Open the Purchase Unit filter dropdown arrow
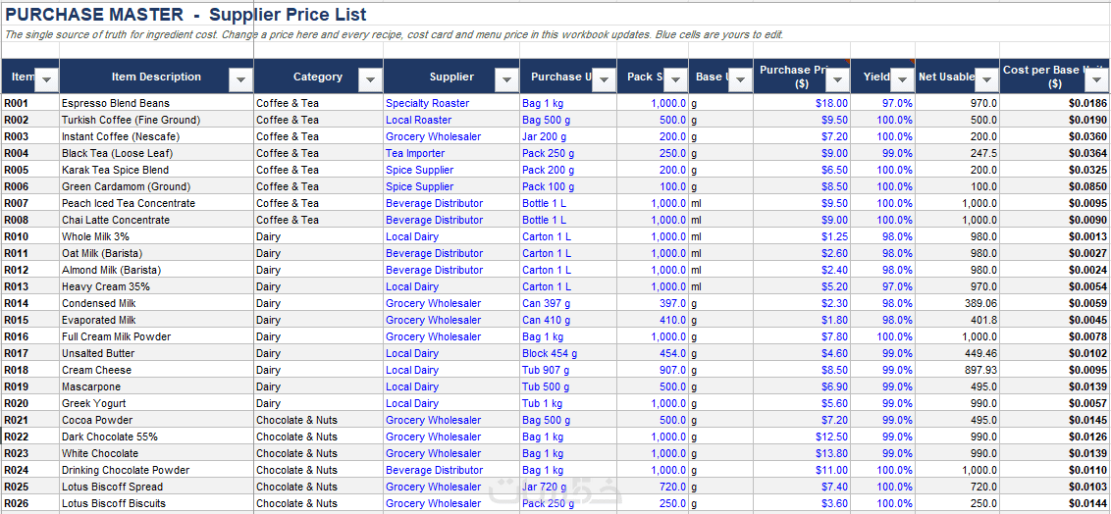Image resolution: width=1111 pixels, height=514 pixels. (604, 80)
